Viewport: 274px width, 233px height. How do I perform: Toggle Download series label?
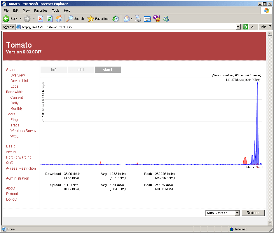click(x=53, y=174)
